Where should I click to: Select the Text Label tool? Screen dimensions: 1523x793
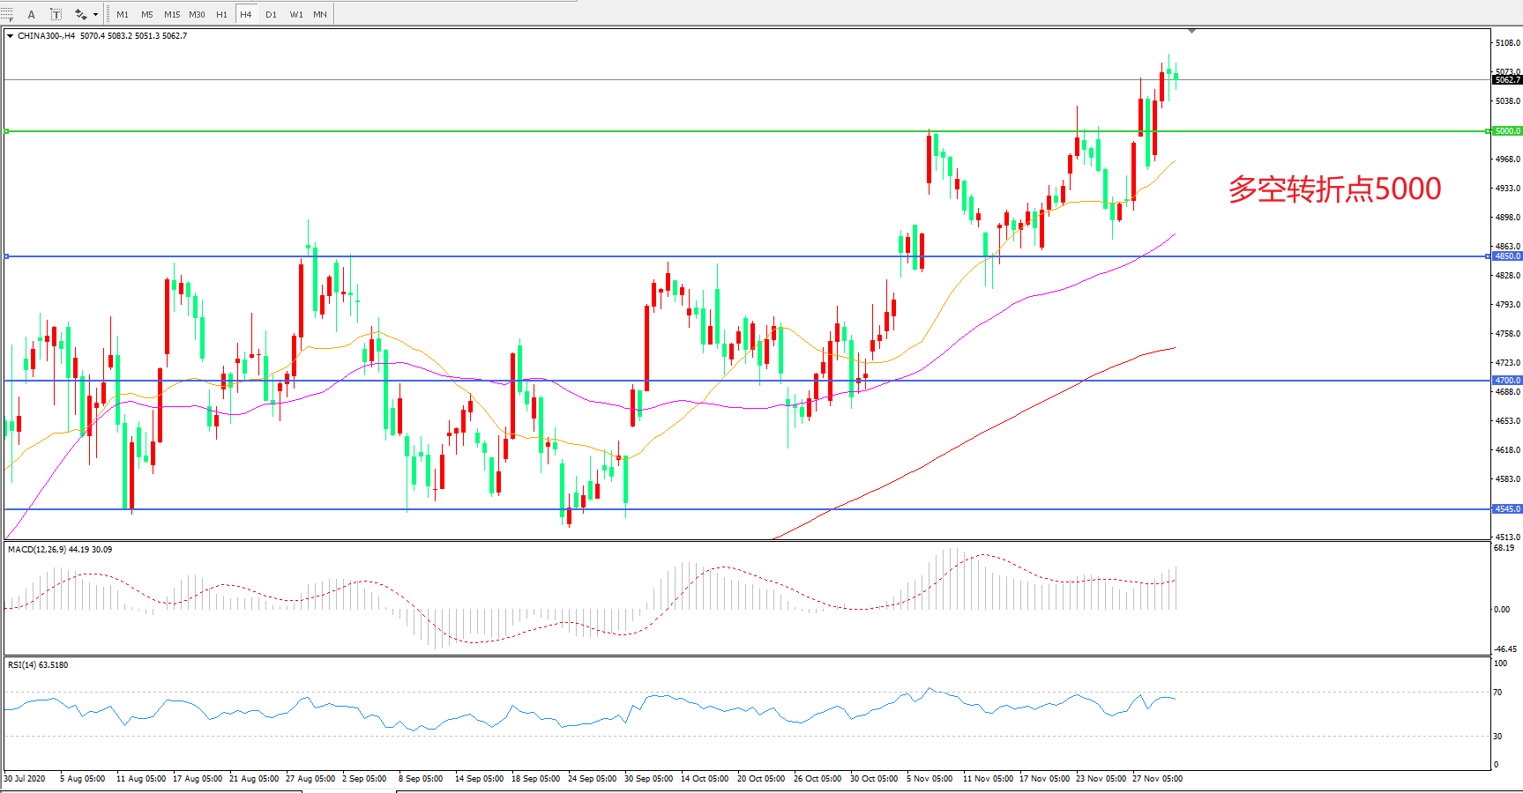click(x=56, y=14)
